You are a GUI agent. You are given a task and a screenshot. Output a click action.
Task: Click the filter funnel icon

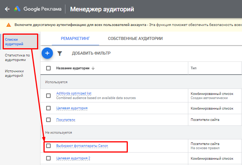[59, 53]
